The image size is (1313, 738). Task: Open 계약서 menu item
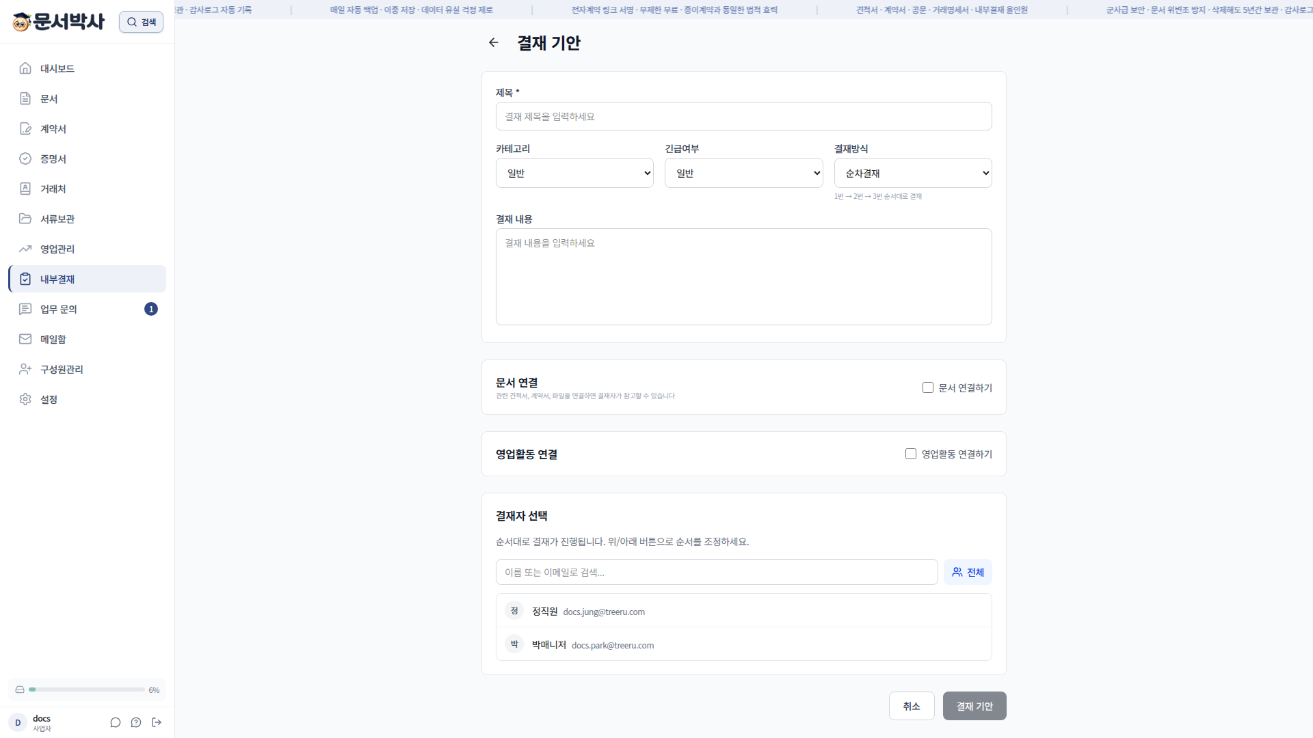click(88, 128)
